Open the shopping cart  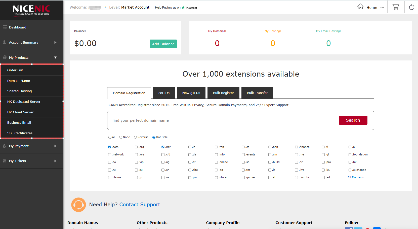(x=395, y=7)
